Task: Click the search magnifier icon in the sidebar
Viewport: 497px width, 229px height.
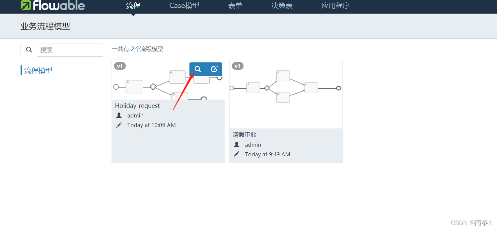Action: 29,49
